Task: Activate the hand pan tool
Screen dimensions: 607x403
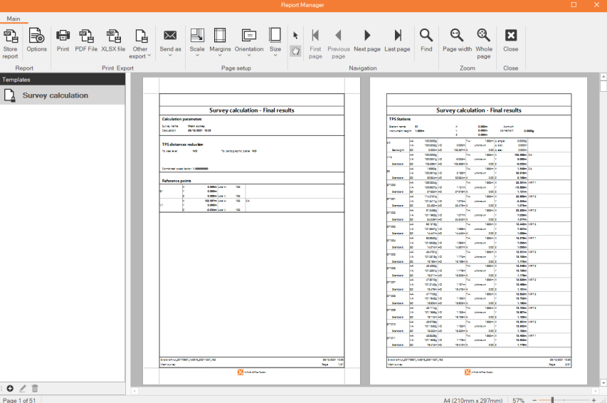Action: (x=295, y=51)
